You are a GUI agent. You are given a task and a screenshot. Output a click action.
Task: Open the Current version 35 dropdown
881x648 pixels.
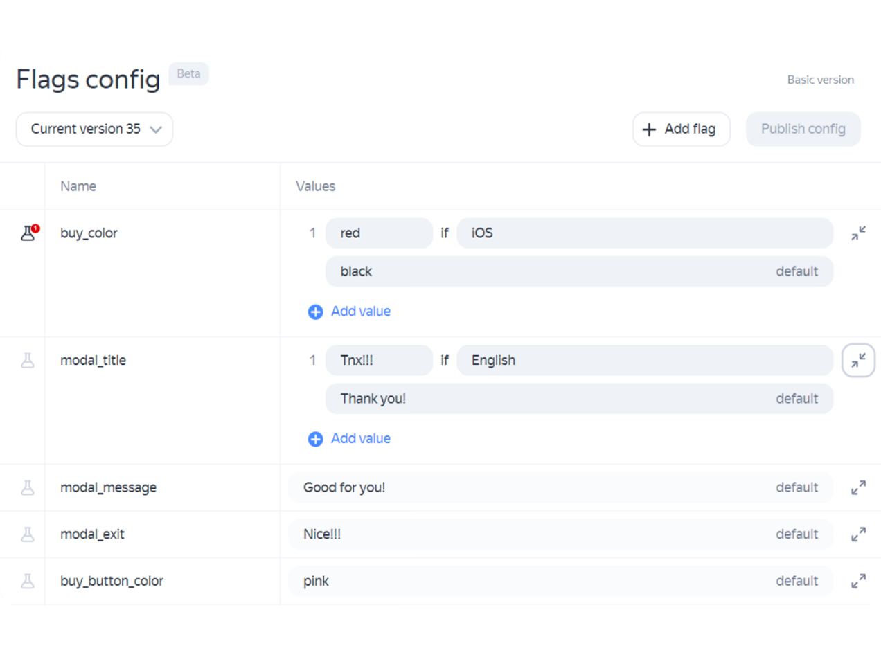tap(95, 129)
